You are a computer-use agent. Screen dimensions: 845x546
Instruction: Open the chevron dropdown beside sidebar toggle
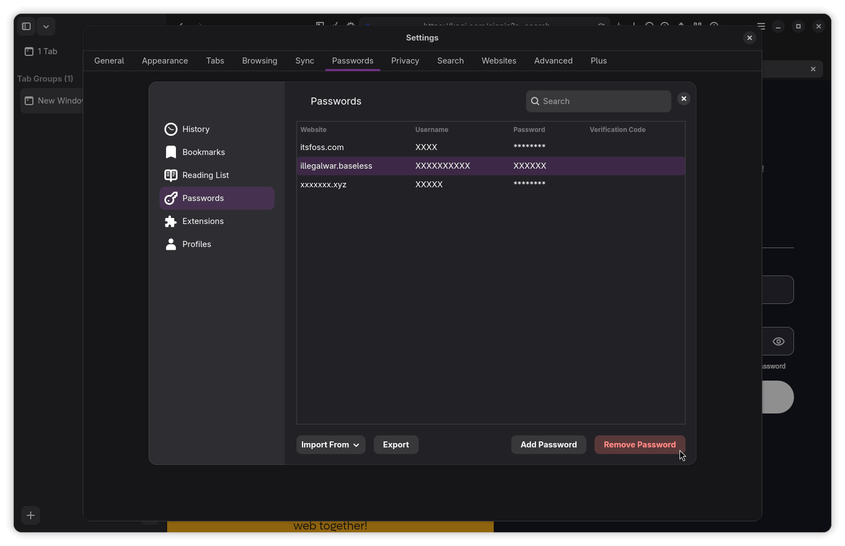point(46,26)
